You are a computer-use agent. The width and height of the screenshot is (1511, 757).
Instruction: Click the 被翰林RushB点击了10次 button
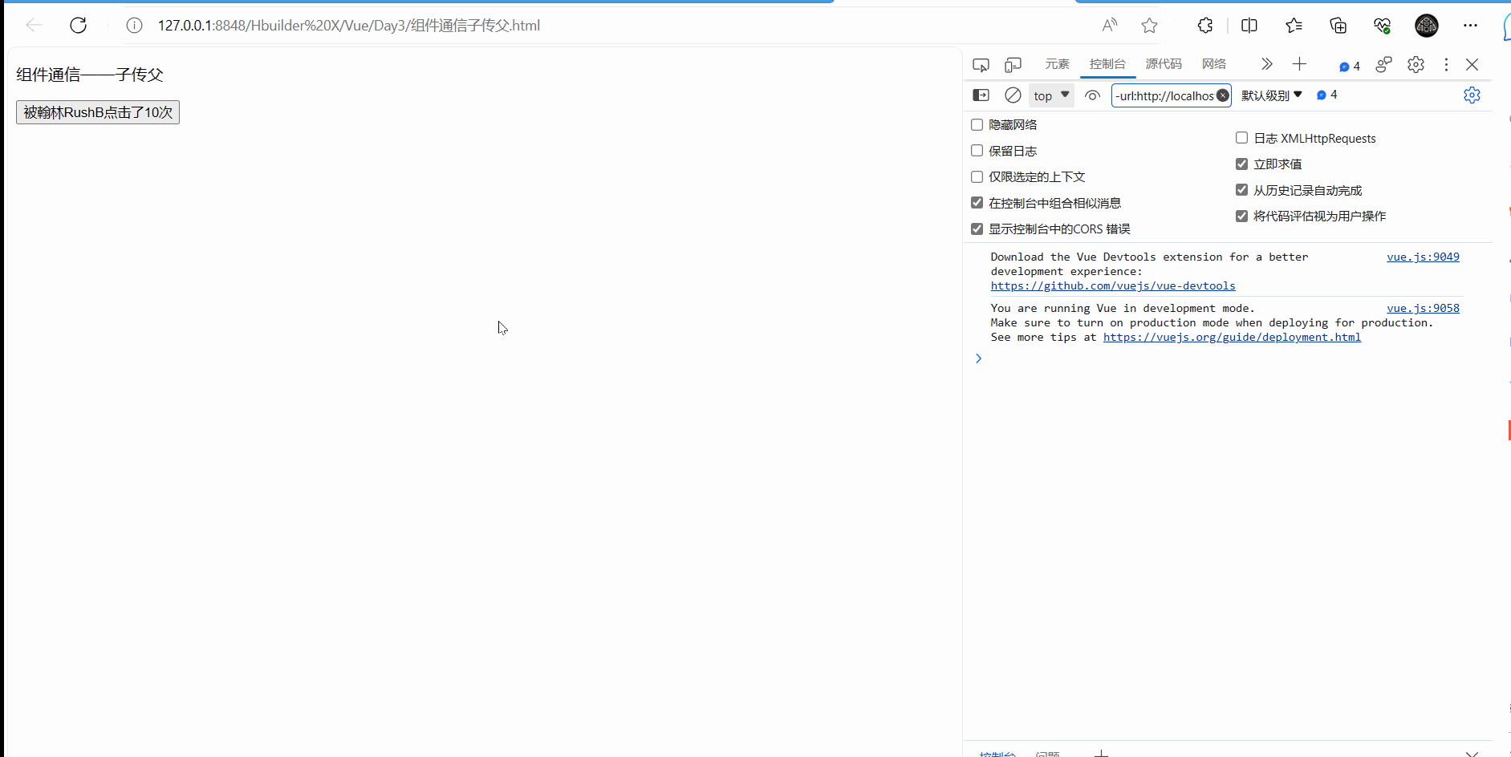tap(98, 112)
